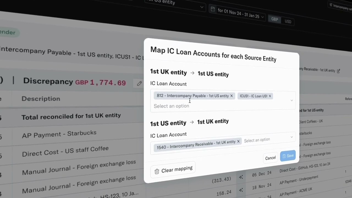The height and width of the screenshot is (198, 352).
Task: Click the edit pencil beside Discrepancy amount
Action: click(139, 83)
